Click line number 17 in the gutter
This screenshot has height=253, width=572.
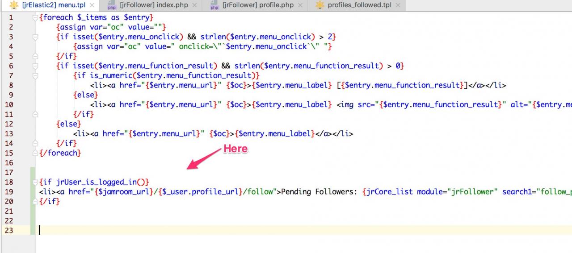(x=8, y=172)
